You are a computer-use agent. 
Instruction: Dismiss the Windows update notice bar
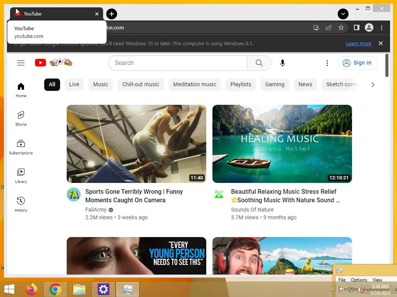click(381, 43)
